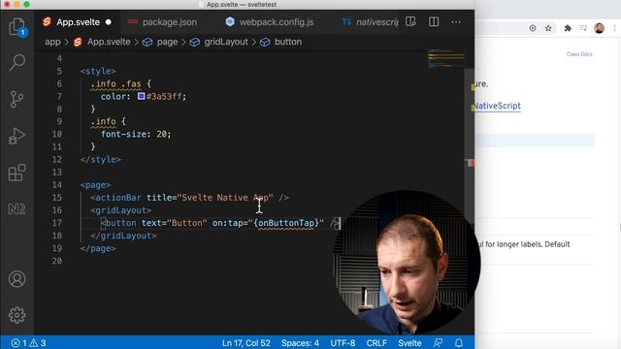Open the gridLayout breadcrumb dropdown

point(226,42)
